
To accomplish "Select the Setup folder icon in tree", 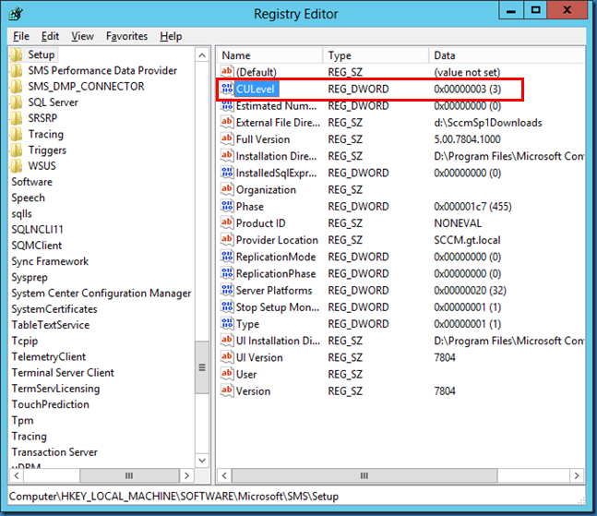I will (17, 54).
